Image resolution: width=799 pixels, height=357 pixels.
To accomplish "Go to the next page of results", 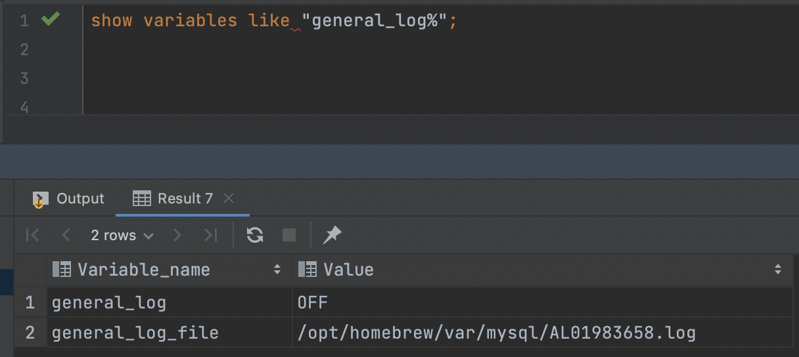I will [x=177, y=235].
